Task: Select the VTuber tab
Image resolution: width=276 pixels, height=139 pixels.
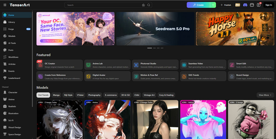Action: pyautogui.click(x=81, y=95)
